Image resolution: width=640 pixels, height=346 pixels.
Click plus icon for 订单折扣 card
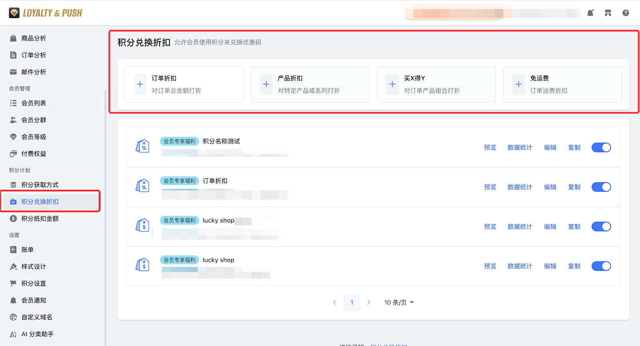pos(140,84)
